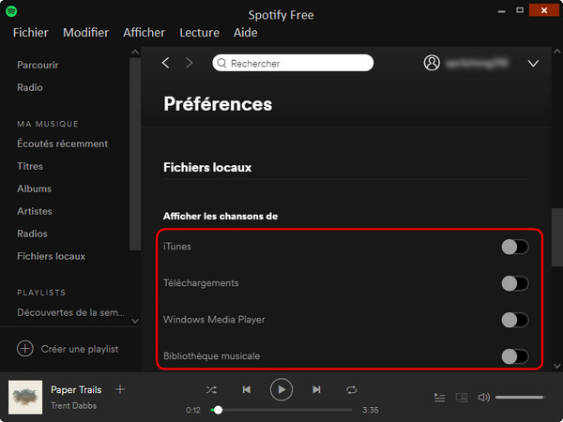
Task: Go forward with the right arrow
Action: click(189, 63)
